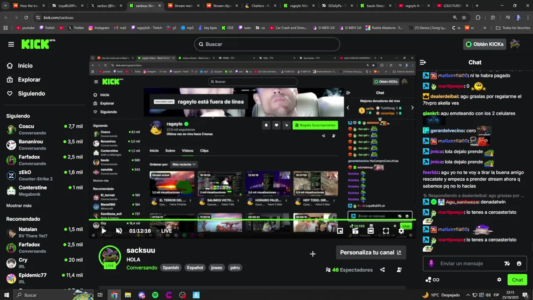Switch the player to fullscreen
This screenshot has width=533, height=300.
386,231
